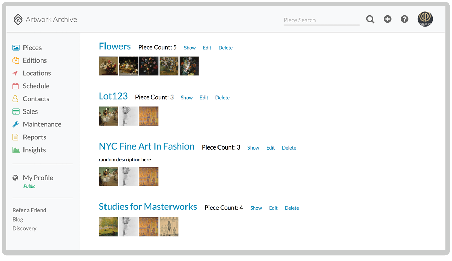Open the DEMO profile avatar menu
The width and height of the screenshot is (452, 261).
pyautogui.click(x=425, y=19)
